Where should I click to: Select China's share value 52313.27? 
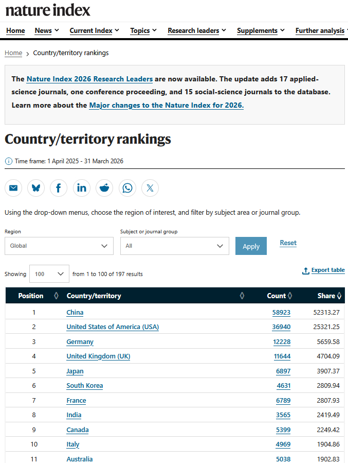point(326,313)
